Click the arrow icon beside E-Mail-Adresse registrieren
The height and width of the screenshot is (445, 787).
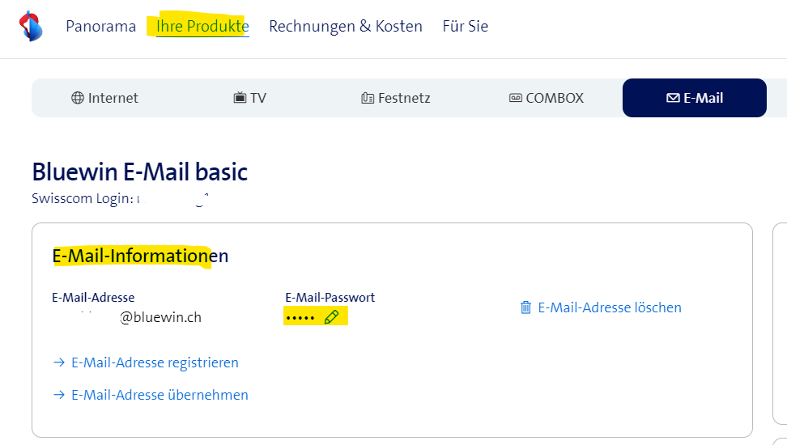click(x=59, y=362)
